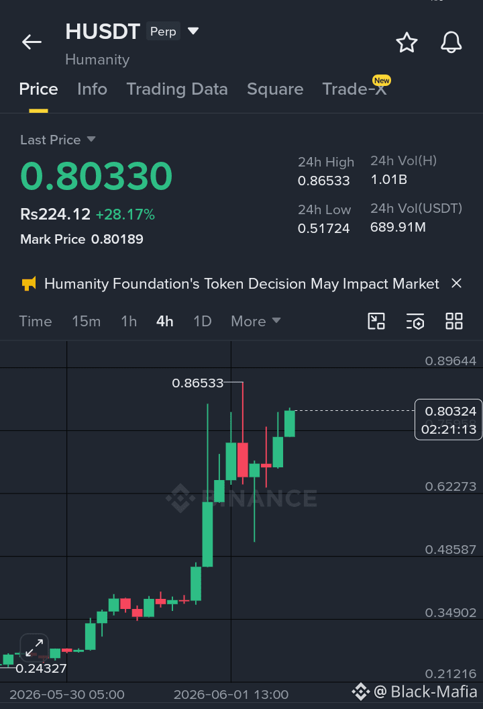Go back using the arrow icon
This screenshot has width=483, height=709.
click(x=32, y=42)
